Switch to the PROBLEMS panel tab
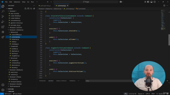The width and height of the screenshot is (170, 95). point(42,81)
